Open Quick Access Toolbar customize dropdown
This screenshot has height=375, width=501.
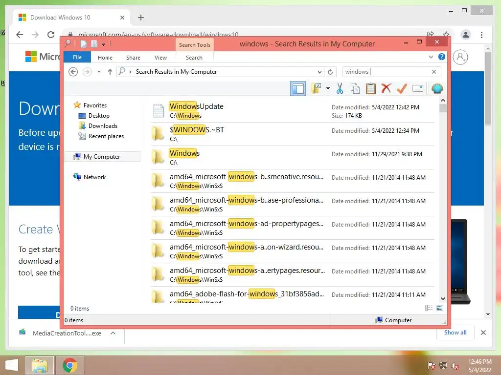click(x=104, y=44)
